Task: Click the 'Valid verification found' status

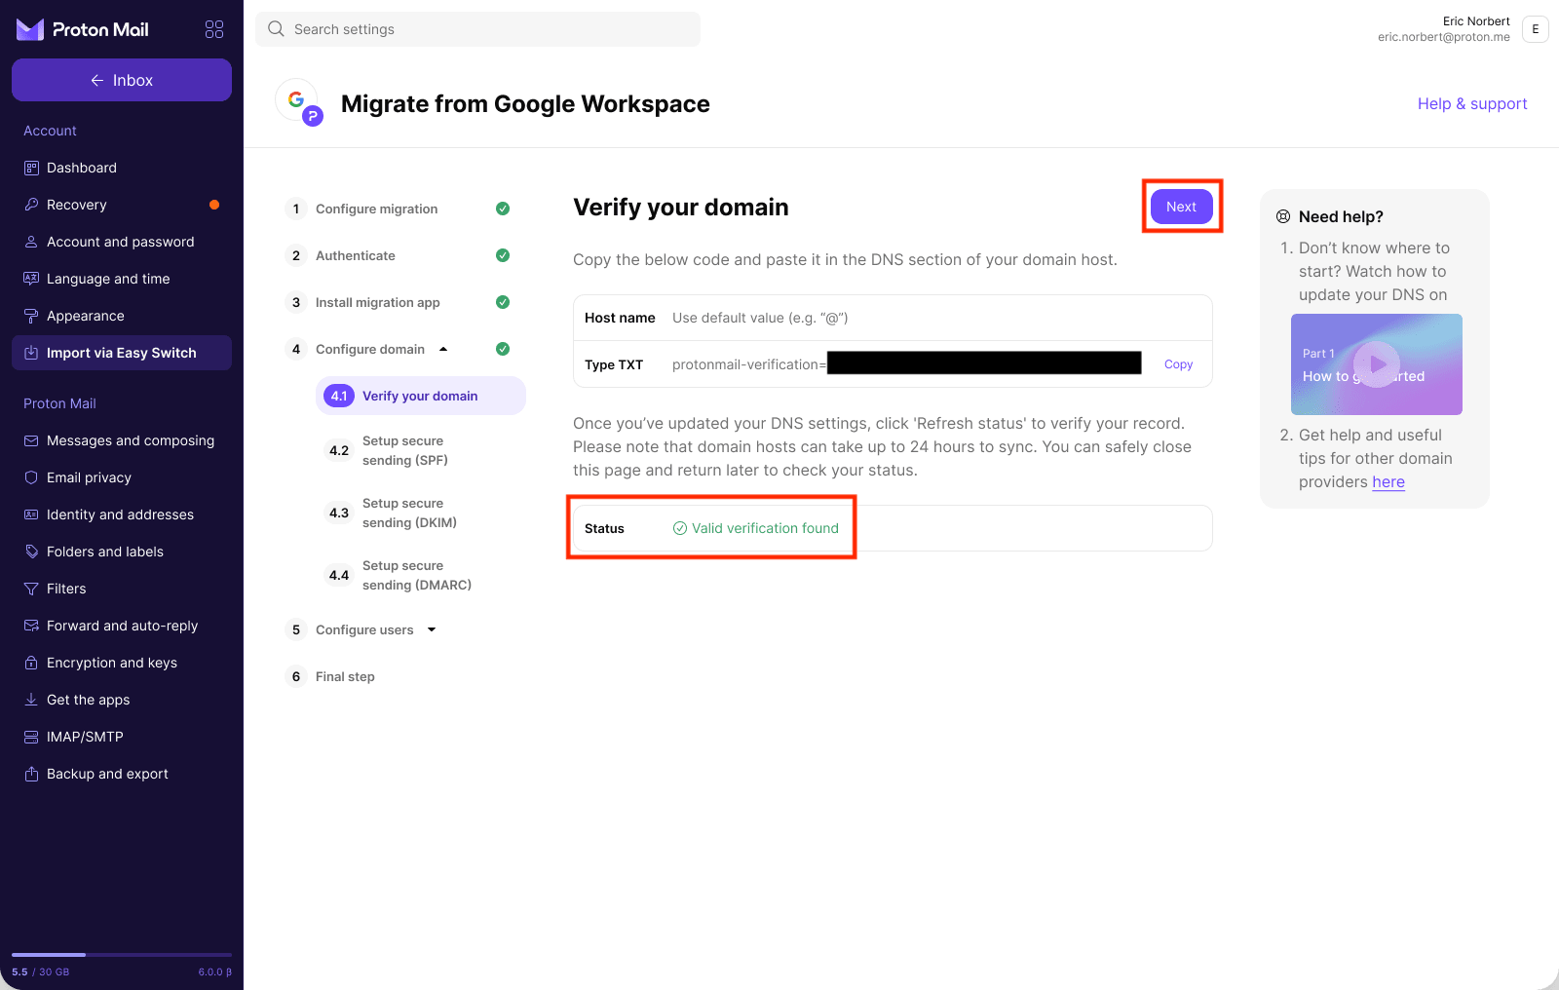Action: [x=756, y=528]
